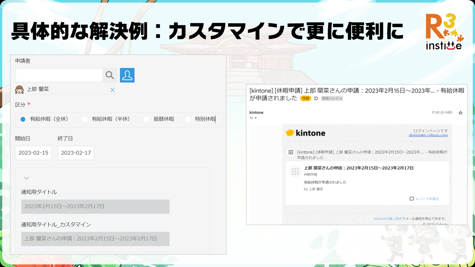
Task: Click the speech bubble icon by レコードを表示
Action: coord(412,199)
